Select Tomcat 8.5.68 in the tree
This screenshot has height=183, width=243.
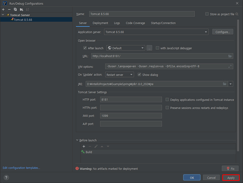(36, 20)
